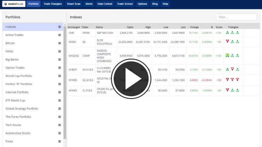Open menu for Perfect "R" Portfolio

click(x=60, y=84)
